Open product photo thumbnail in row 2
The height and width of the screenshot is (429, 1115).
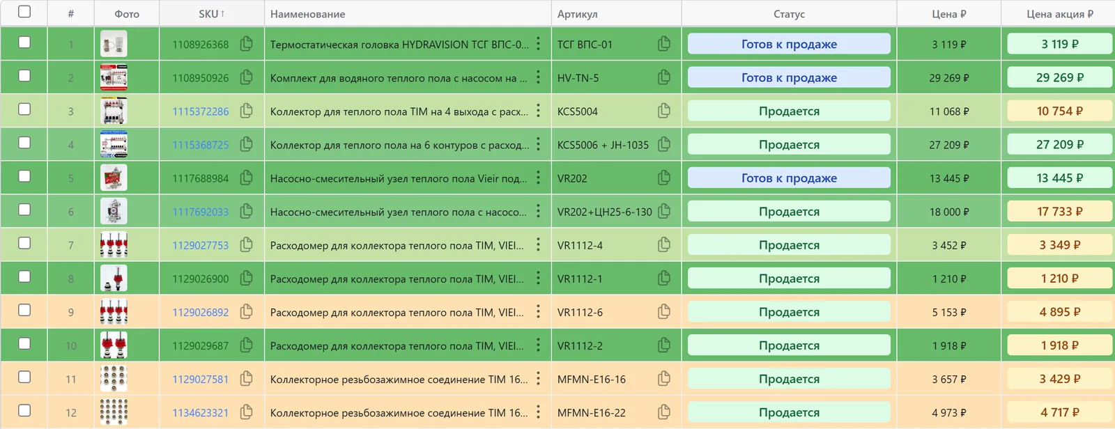tap(114, 77)
